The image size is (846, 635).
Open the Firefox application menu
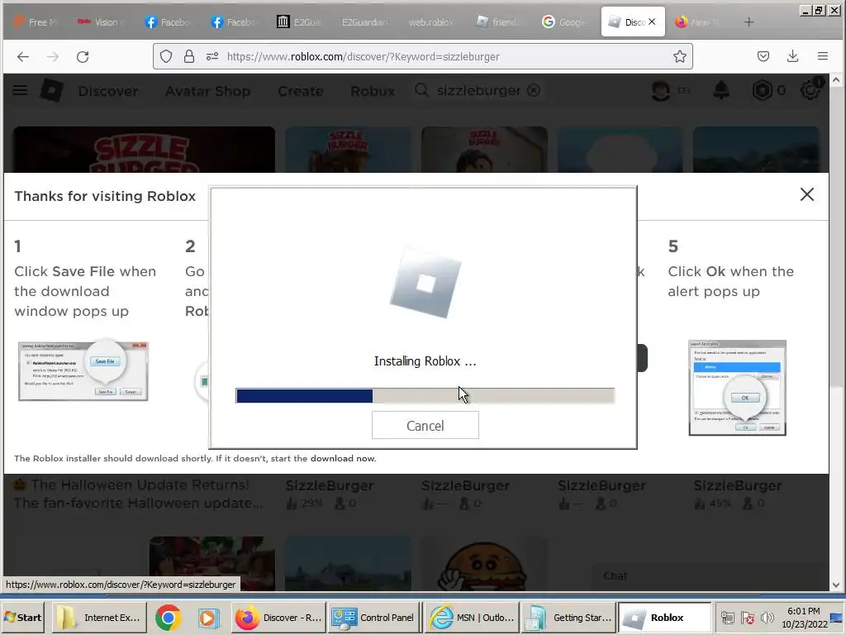pyautogui.click(x=822, y=57)
